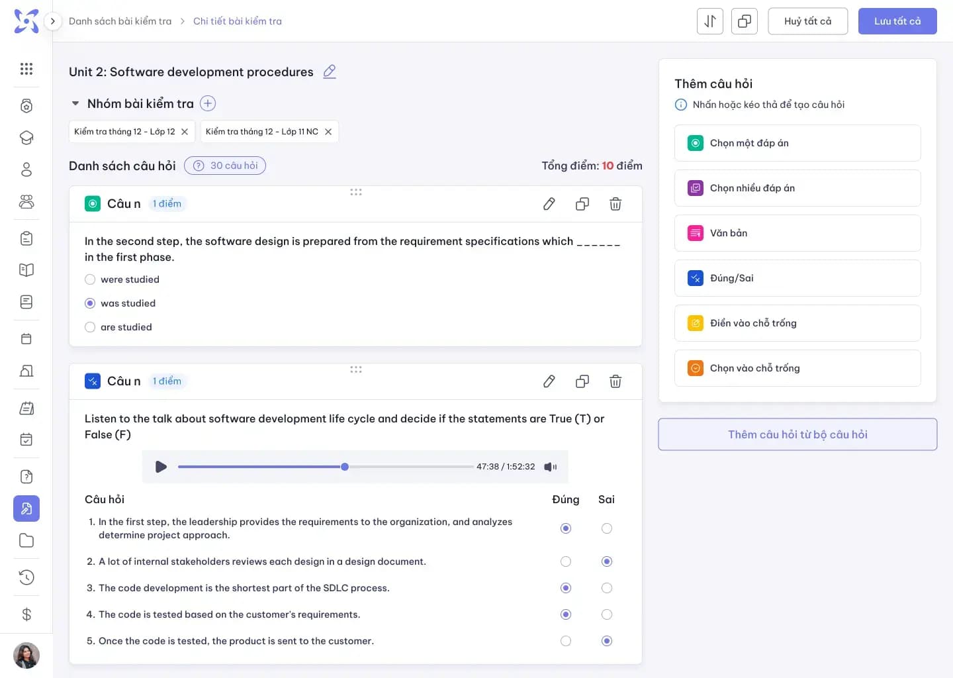Viewport: 953px width, 678px height.
Task: Go to Danh sách bài kiểm tra breadcrumb
Action: coord(120,21)
